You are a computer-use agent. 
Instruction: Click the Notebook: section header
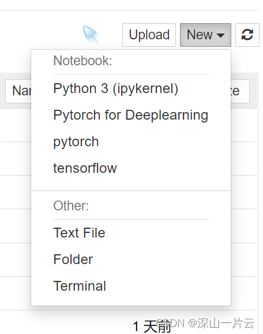pos(82,61)
